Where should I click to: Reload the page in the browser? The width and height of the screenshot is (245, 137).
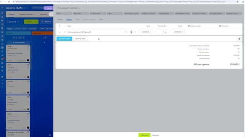pos(9,2)
